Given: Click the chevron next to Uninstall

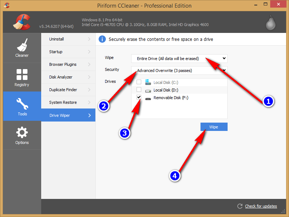Looking at the screenshot, I should click(89, 39).
